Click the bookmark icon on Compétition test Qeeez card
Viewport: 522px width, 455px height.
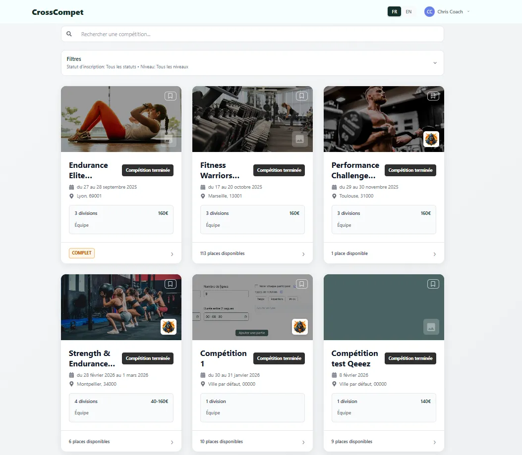pos(433,284)
